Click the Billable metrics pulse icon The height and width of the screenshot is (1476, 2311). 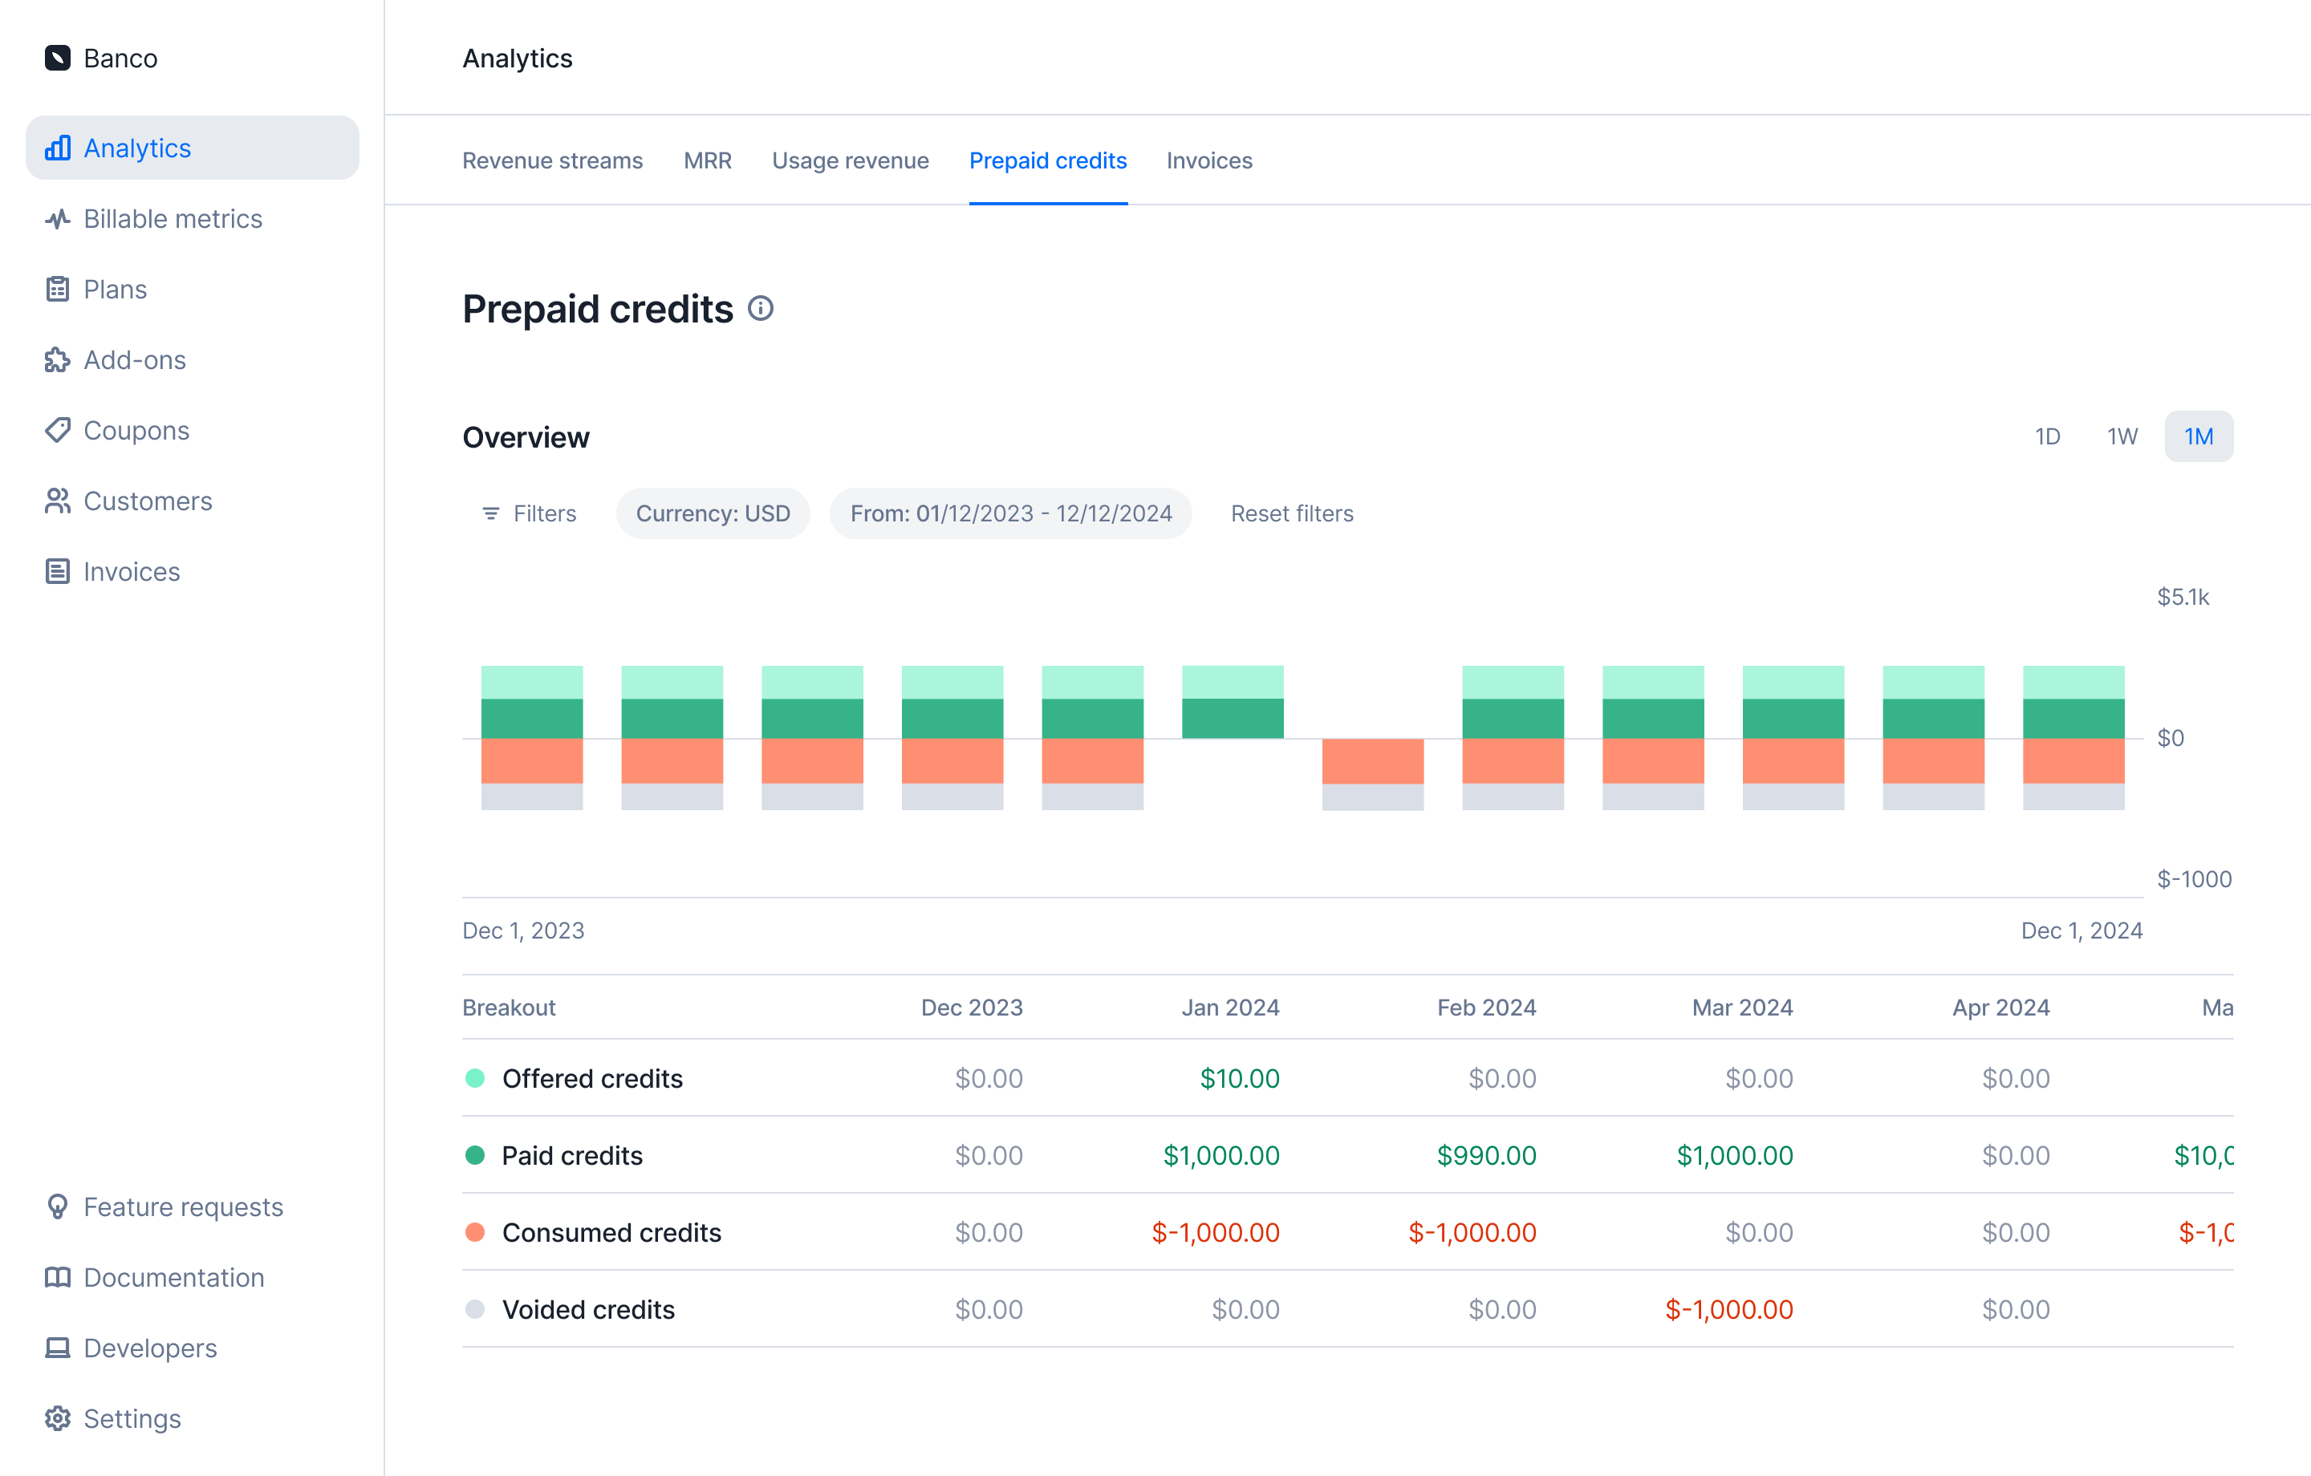click(x=58, y=219)
